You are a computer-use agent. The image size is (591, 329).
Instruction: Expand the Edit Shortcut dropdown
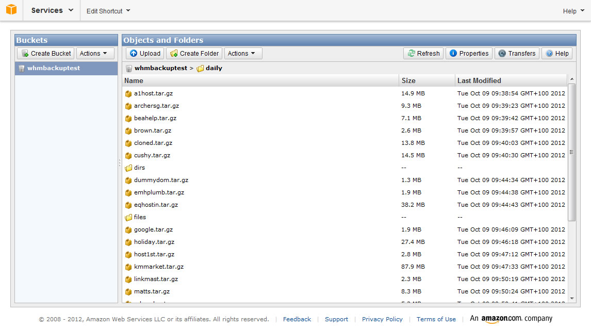[x=108, y=11]
